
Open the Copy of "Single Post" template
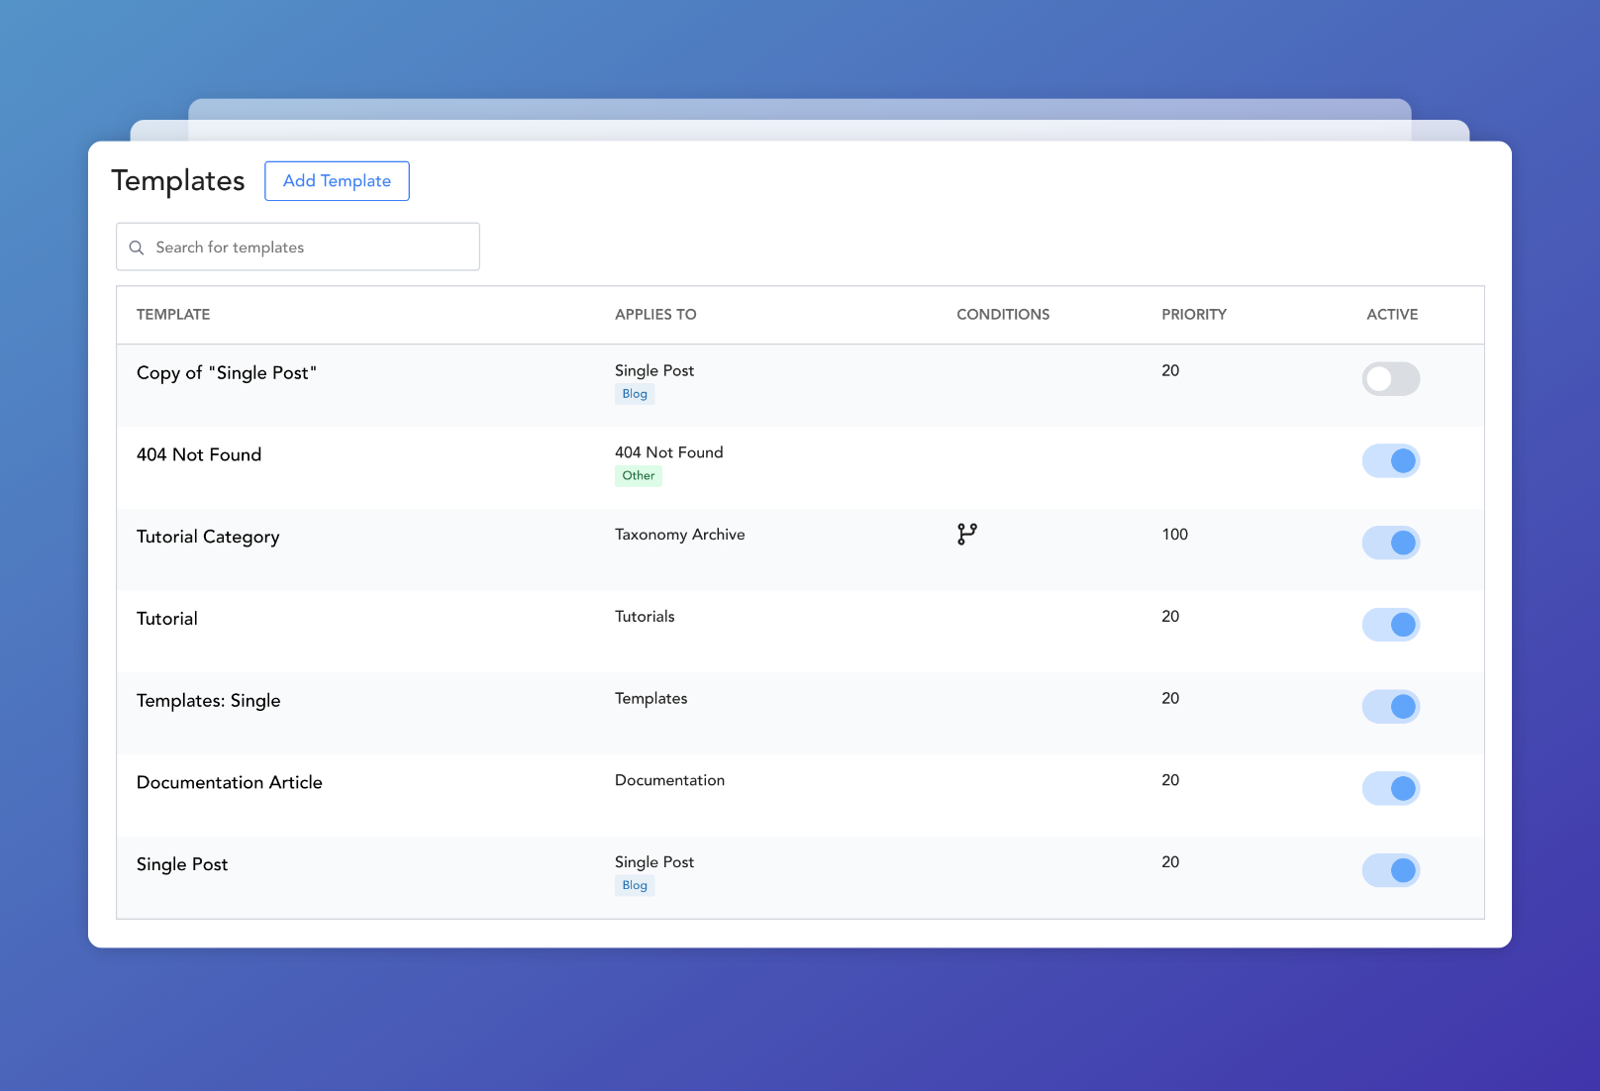point(226,373)
